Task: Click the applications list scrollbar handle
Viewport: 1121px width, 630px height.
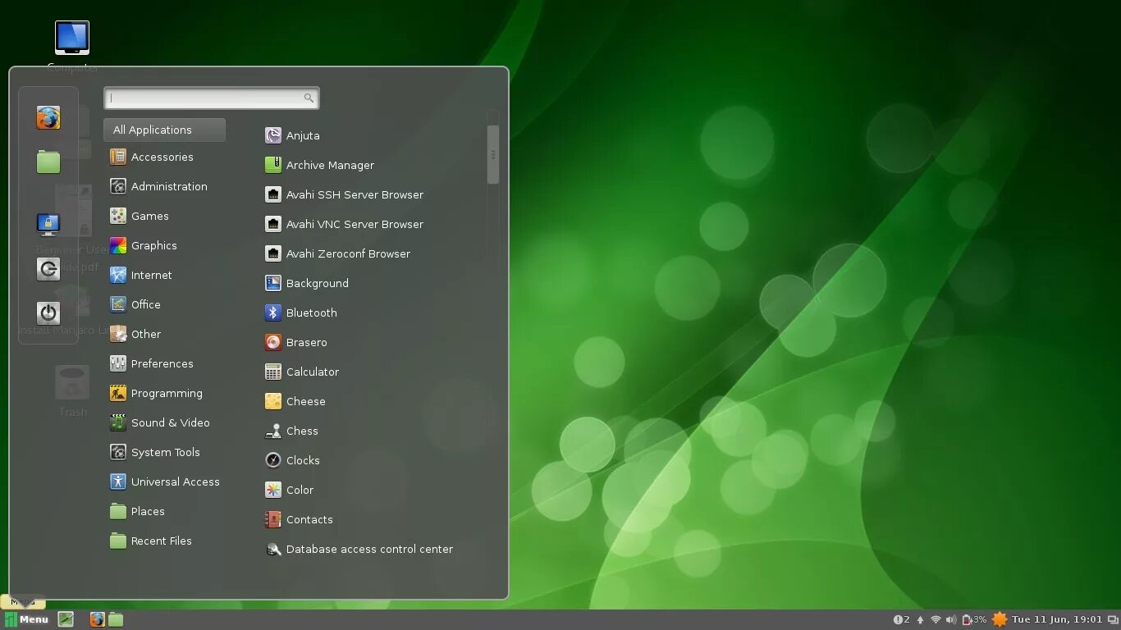Action: [x=492, y=154]
